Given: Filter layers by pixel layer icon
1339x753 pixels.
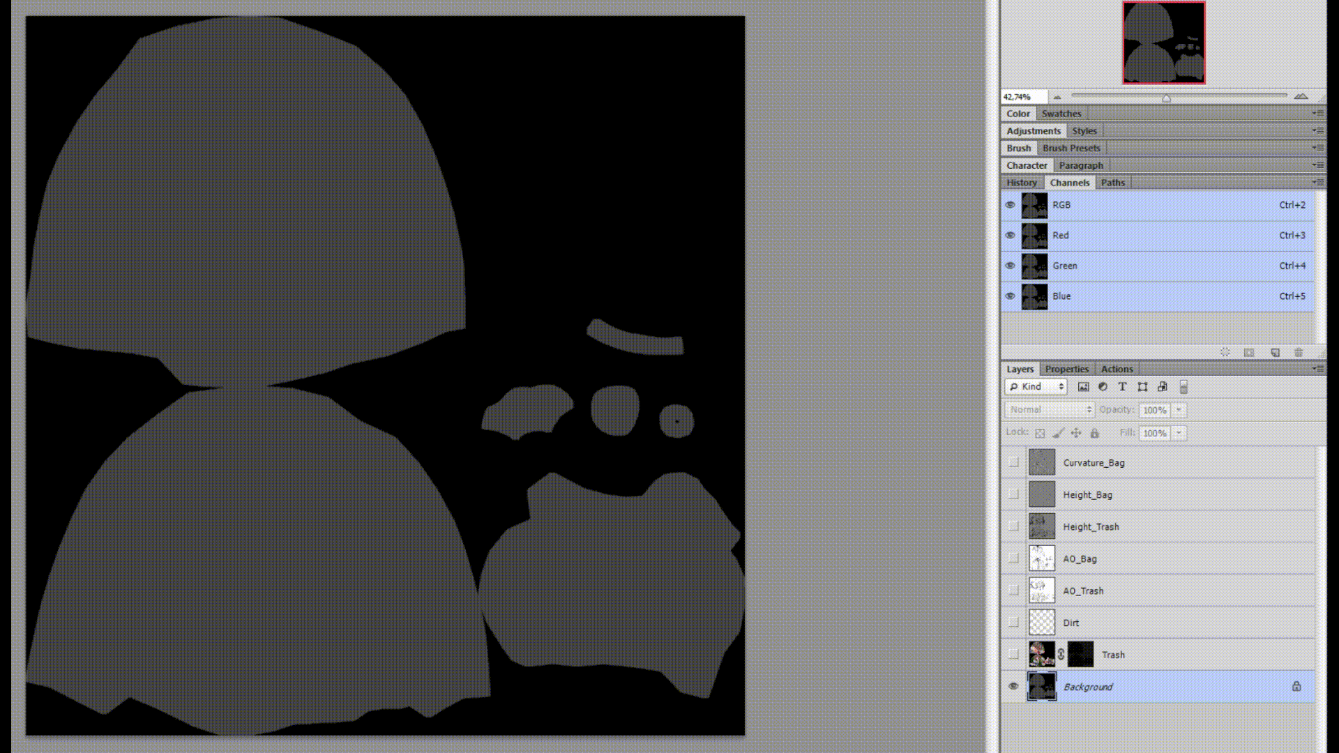Looking at the screenshot, I should [1083, 387].
